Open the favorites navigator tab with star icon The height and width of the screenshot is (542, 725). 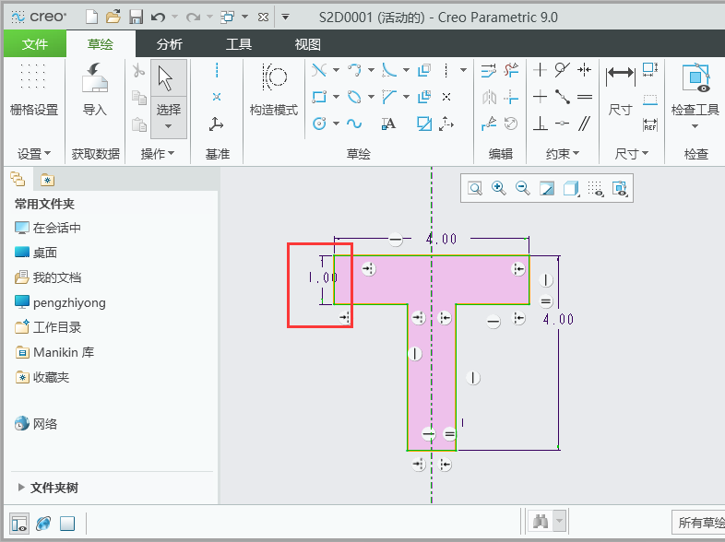coord(47,180)
